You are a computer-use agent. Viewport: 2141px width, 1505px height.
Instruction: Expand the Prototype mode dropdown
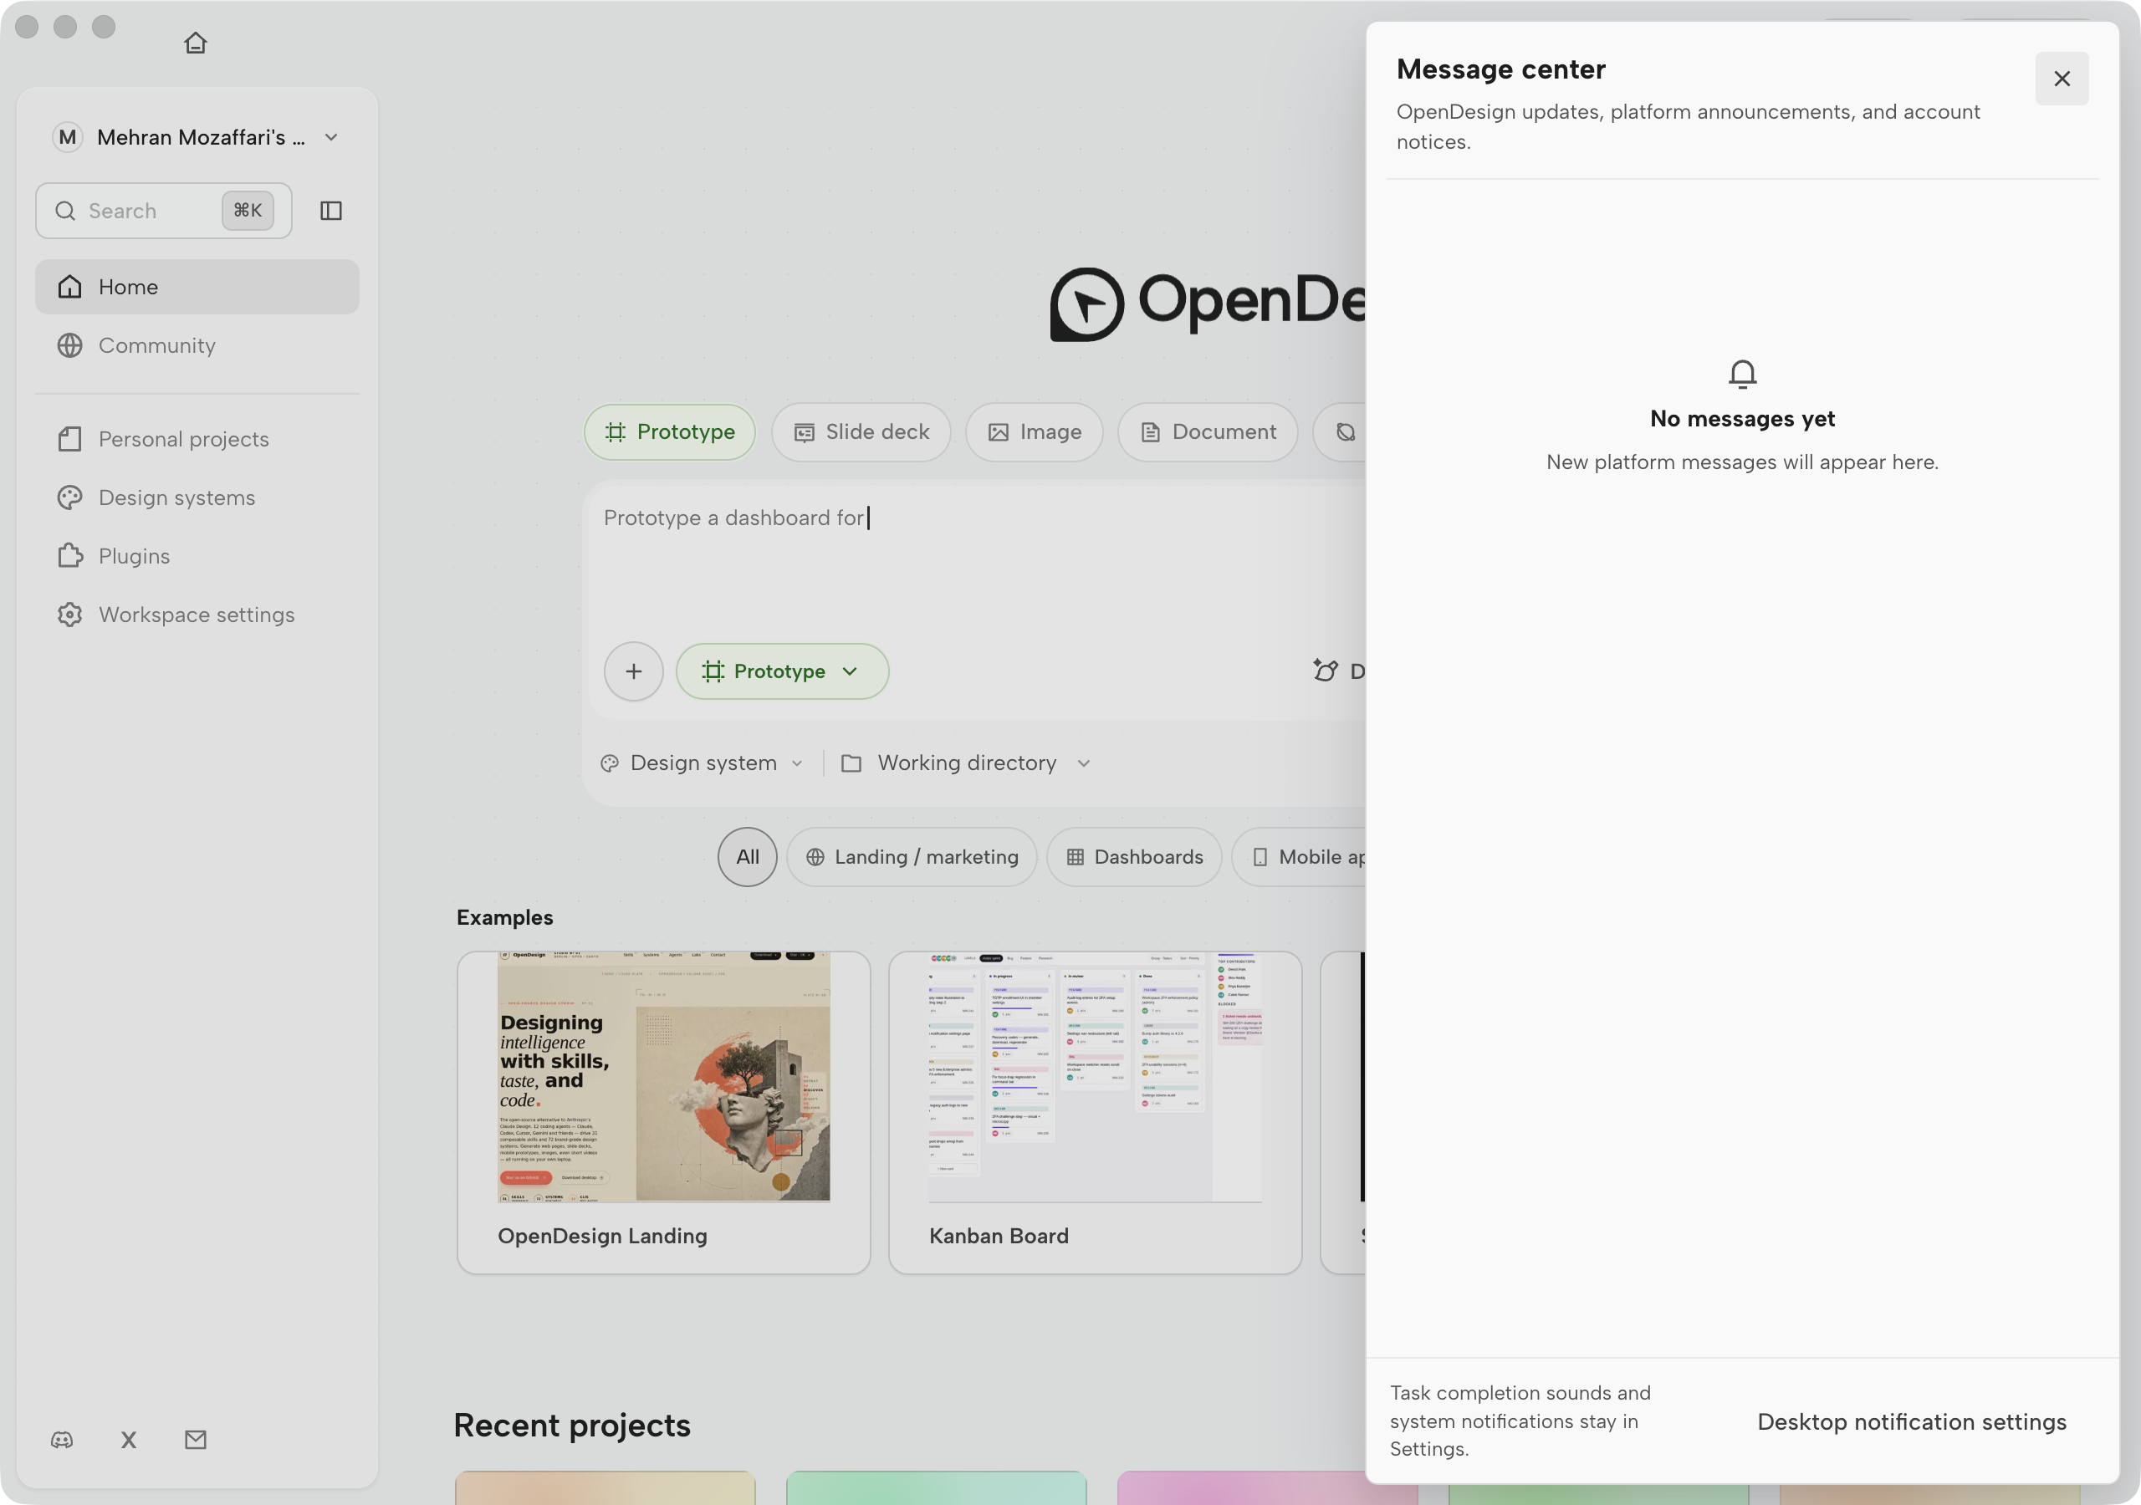point(781,671)
